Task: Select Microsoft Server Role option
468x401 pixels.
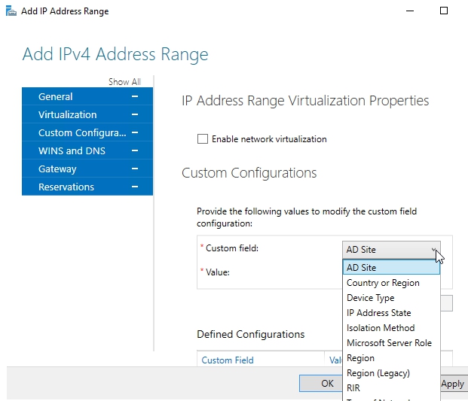Action: click(389, 343)
